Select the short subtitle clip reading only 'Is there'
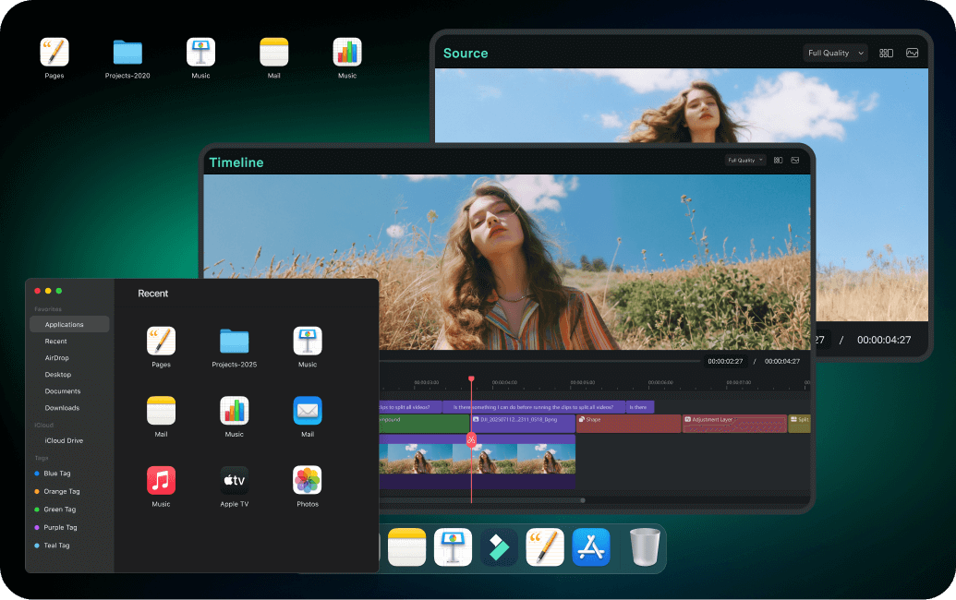956x600 pixels. coord(639,407)
